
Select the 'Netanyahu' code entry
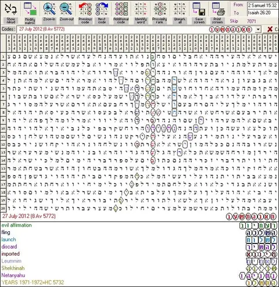point(13,275)
